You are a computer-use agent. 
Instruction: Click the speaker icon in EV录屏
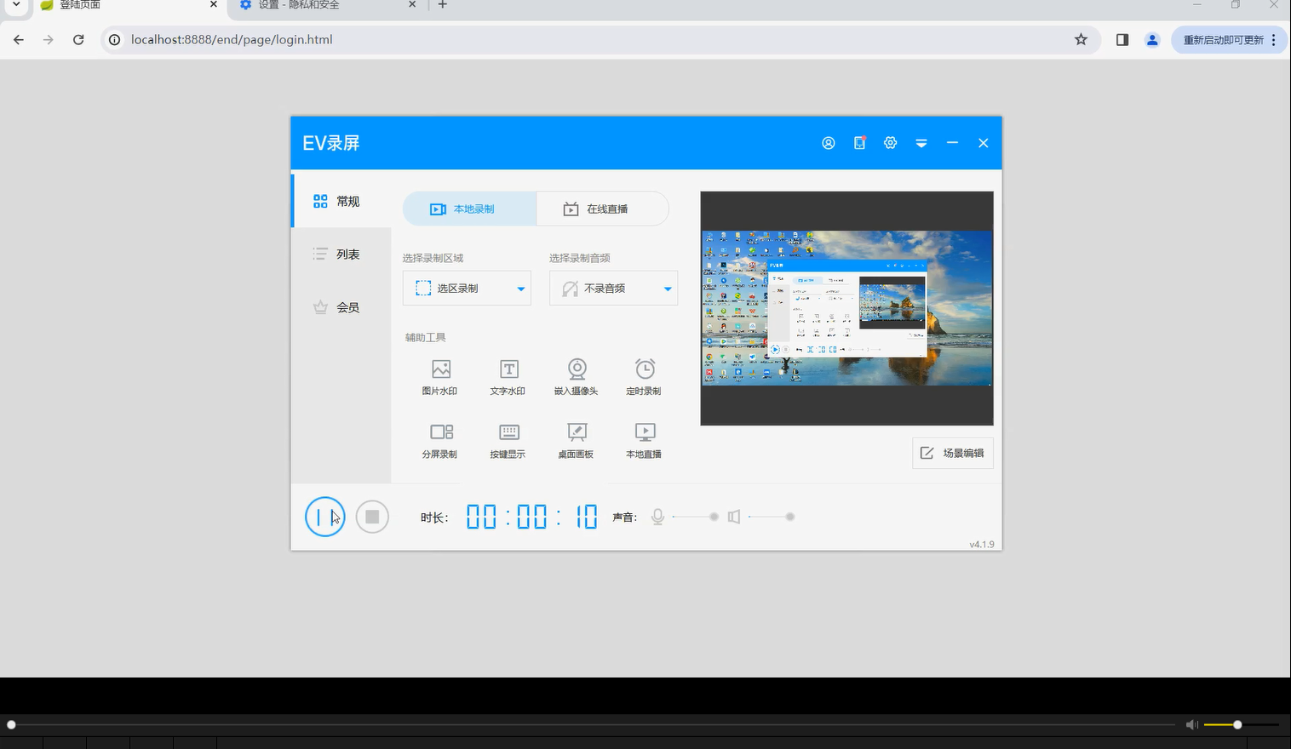click(x=734, y=517)
